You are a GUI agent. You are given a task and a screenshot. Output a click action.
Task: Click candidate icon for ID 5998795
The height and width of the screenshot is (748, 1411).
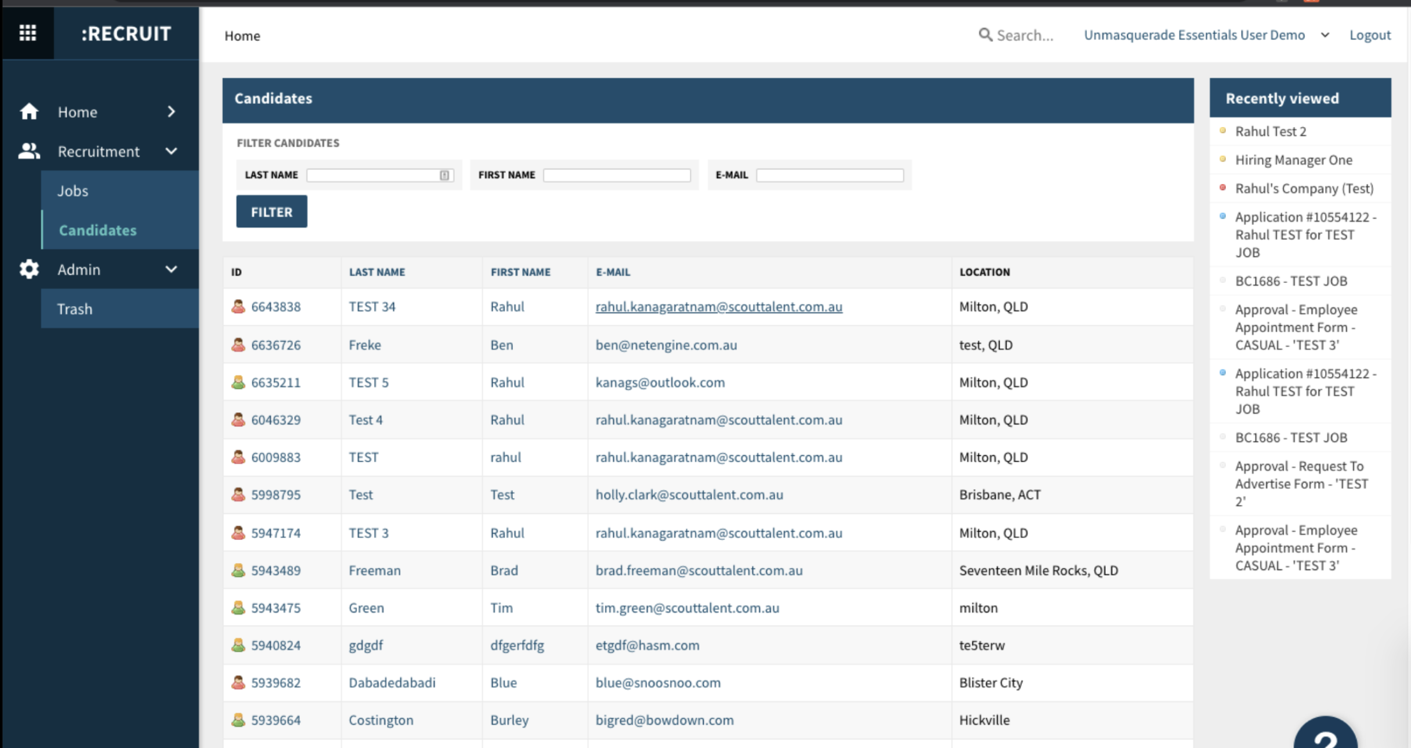tap(238, 495)
